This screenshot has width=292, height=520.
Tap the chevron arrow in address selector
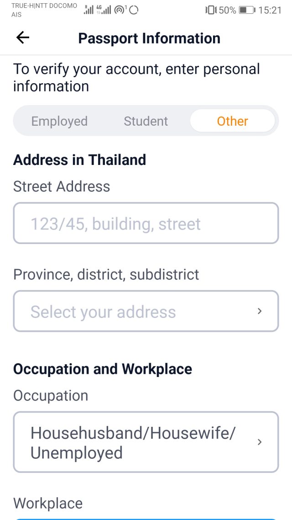pos(260,311)
